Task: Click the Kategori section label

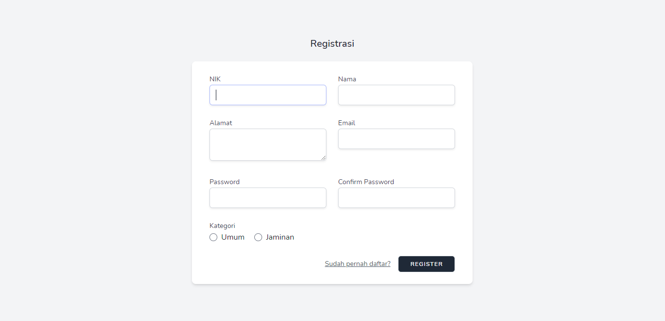Action: (x=222, y=226)
